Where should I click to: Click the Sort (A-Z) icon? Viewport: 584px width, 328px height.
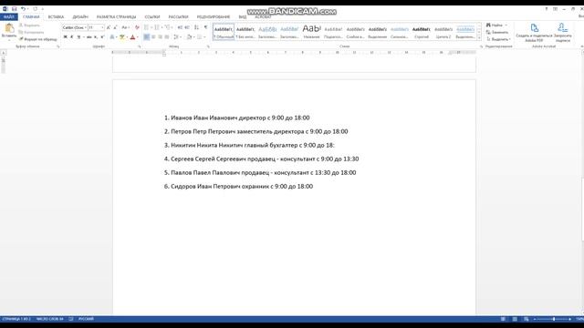(x=197, y=27)
